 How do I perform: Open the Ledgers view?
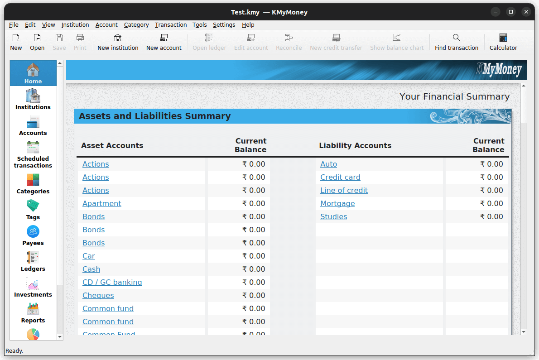(33, 260)
